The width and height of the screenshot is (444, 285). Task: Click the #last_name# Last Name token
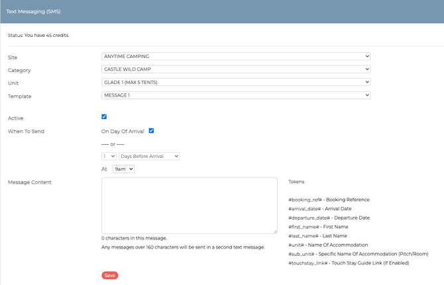(x=317, y=236)
